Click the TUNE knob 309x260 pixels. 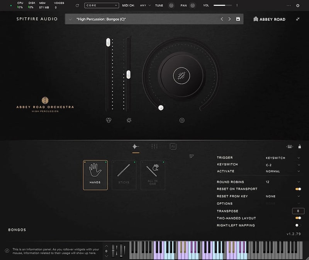coord(171,5)
